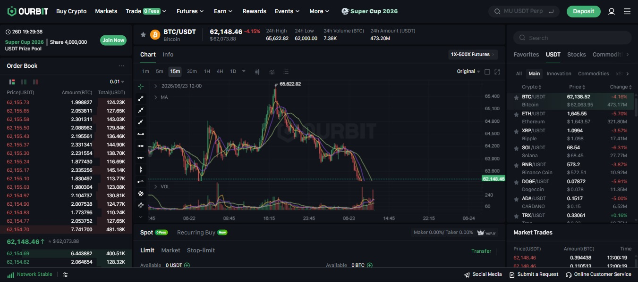
Task: Favorite ETH/USDT in market list
Action: click(516, 114)
